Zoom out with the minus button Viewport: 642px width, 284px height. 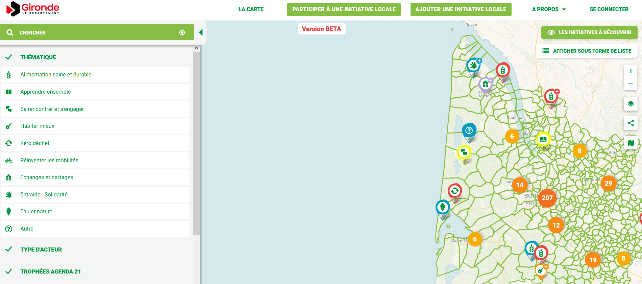pos(631,84)
